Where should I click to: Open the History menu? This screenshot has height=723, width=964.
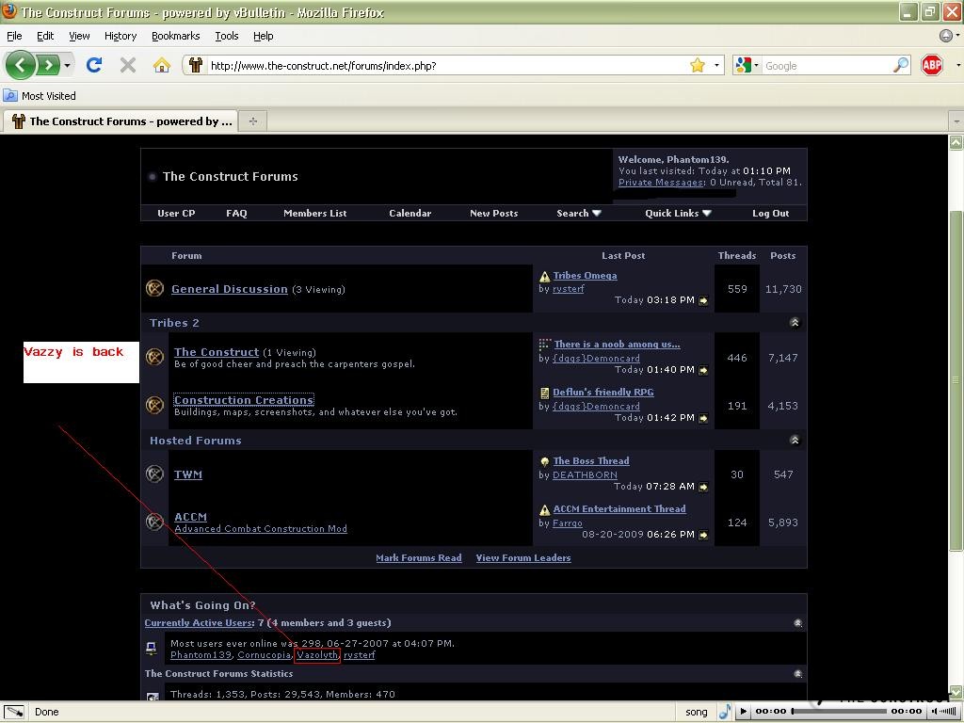coord(120,37)
